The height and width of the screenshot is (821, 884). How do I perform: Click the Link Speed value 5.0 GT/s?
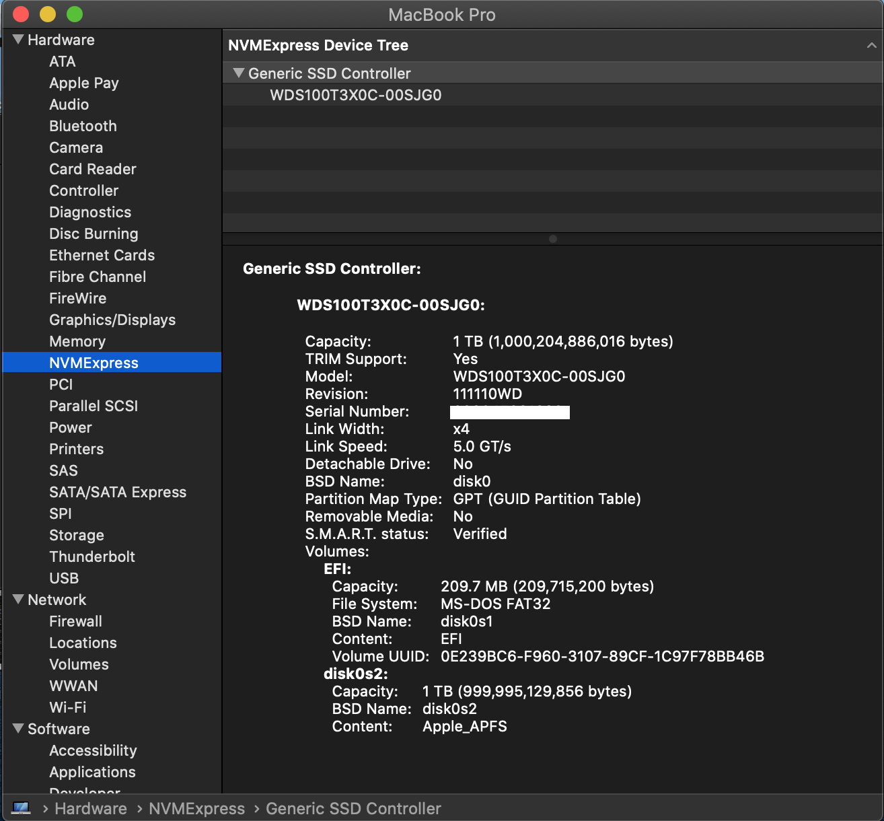(482, 446)
